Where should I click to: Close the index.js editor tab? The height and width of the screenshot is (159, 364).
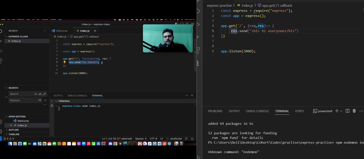tap(95, 31)
